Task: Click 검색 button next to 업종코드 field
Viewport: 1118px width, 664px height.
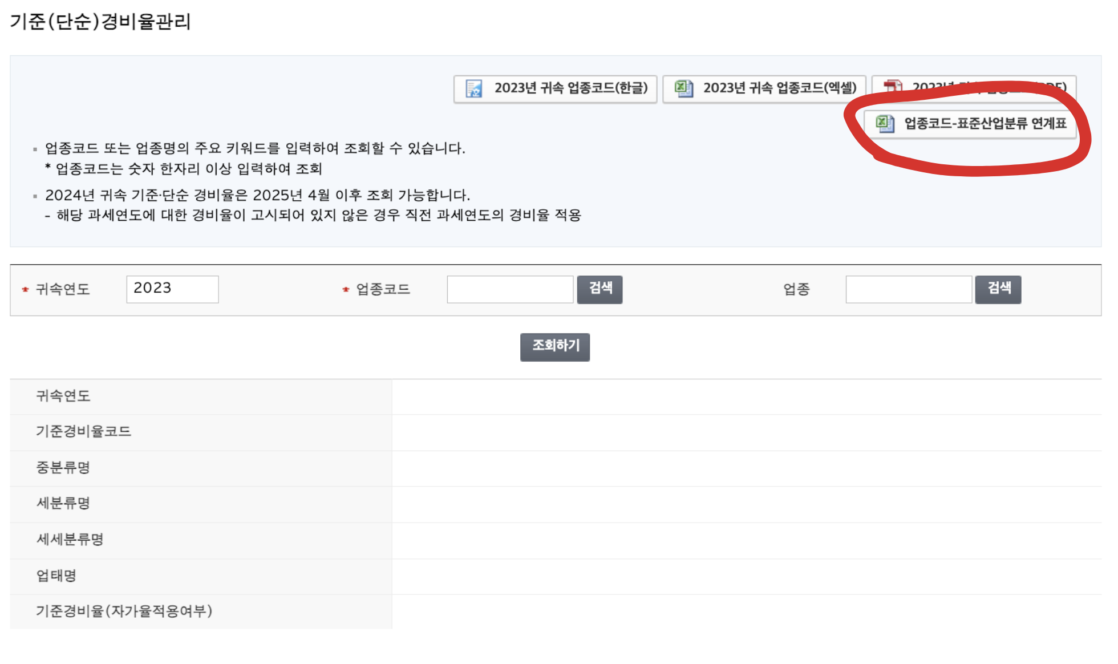Action: pos(599,289)
